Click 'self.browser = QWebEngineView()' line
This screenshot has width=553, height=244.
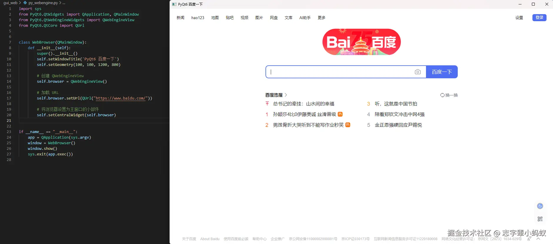tap(72, 81)
